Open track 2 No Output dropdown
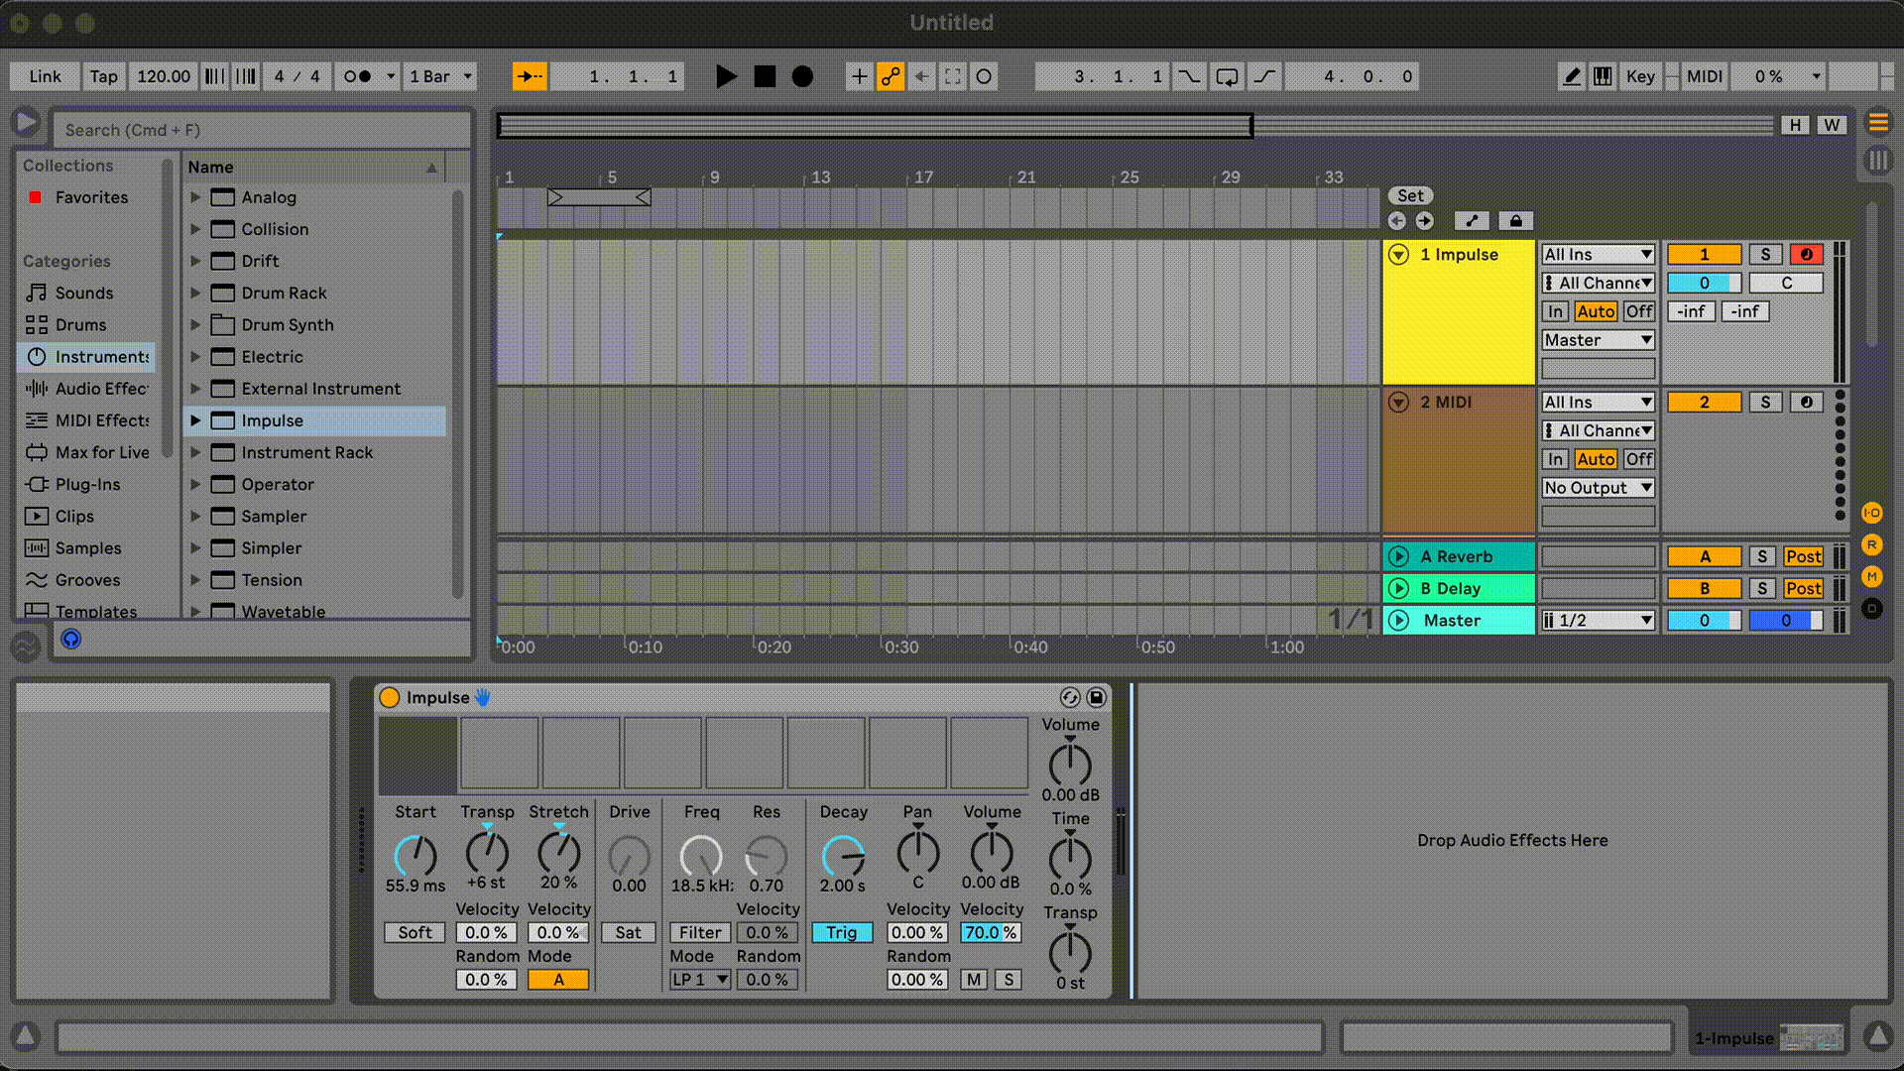This screenshot has height=1071, width=1904. click(1599, 488)
